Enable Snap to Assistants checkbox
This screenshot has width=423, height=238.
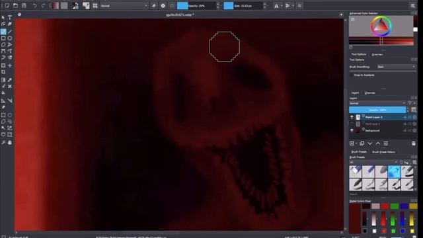(351, 75)
